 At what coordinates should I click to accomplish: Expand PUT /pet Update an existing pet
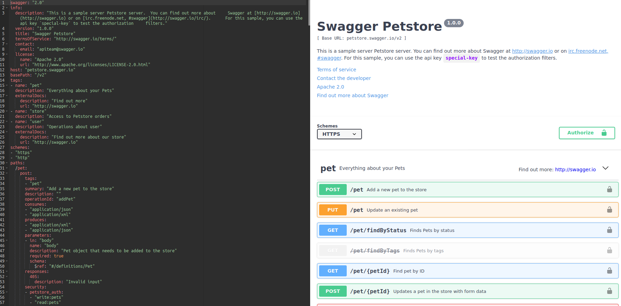[x=467, y=210]
